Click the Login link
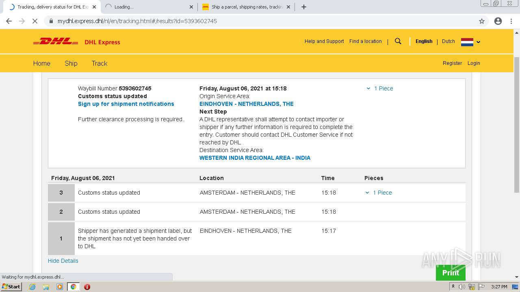 (x=474, y=63)
